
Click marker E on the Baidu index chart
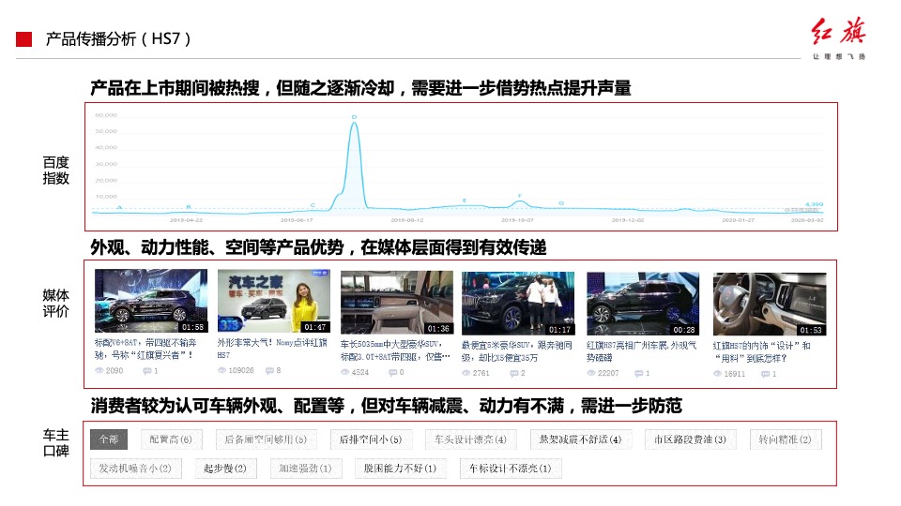[x=465, y=201]
